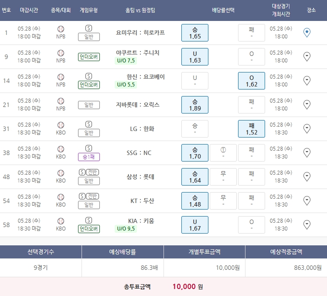Viewport: 327px width, 296px height.
Task: Open venue dropdown for SSG vs NC
Action: pos(307,153)
